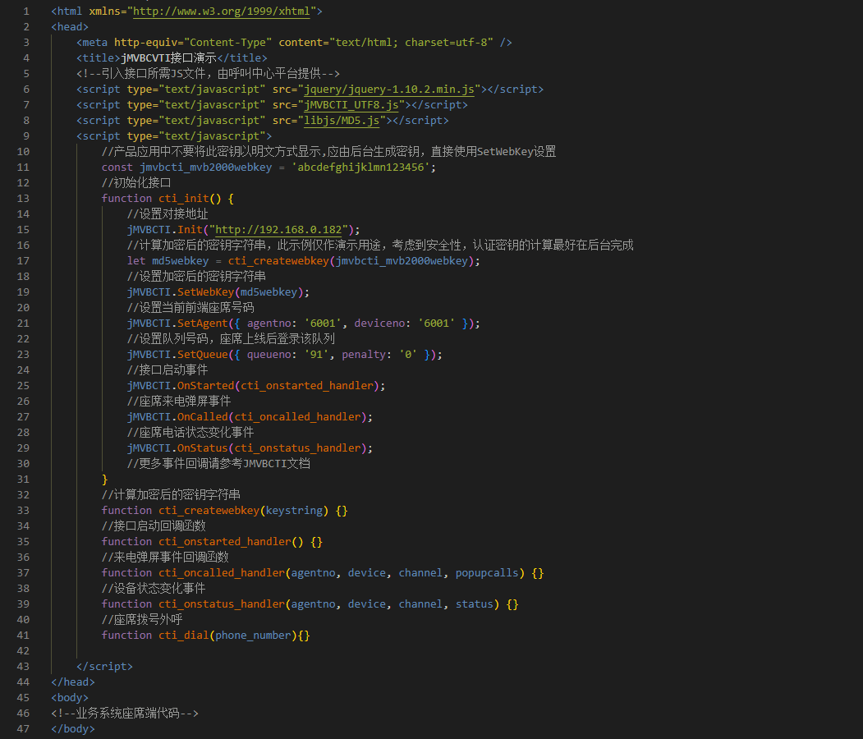This screenshot has width=863, height=739.
Task: Click the opening body tag
Action: pos(69,697)
